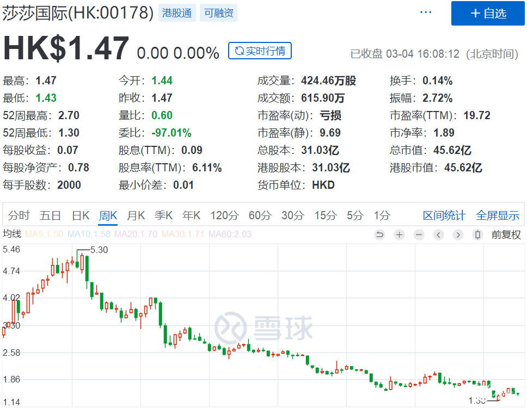Open the three-dot more options menu
The height and width of the screenshot is (408, 527).
tap(426, 13)
